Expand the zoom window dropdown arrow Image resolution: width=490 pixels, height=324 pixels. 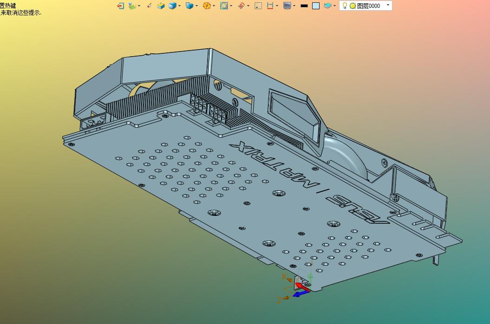pyautogui.click(x=231, y=6)
